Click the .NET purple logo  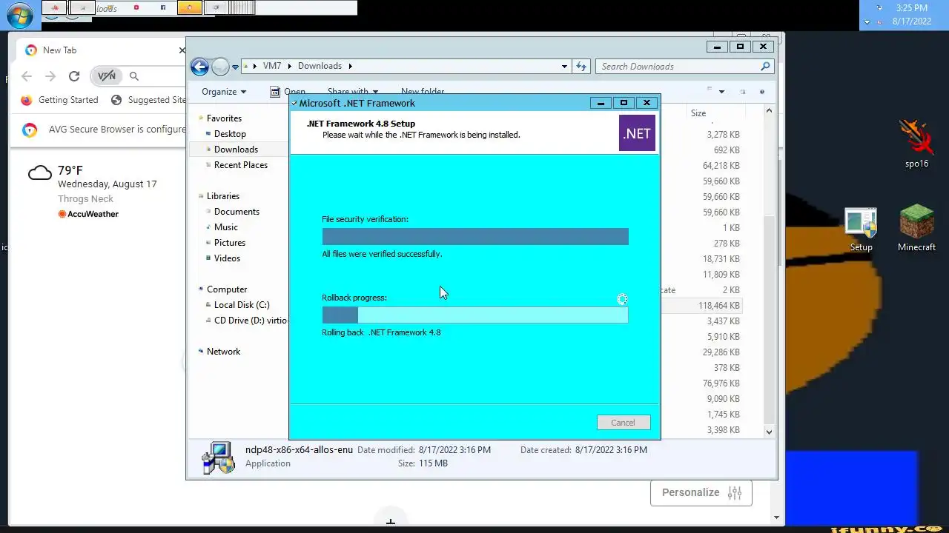pyautogui.click(x=637, y=133)
